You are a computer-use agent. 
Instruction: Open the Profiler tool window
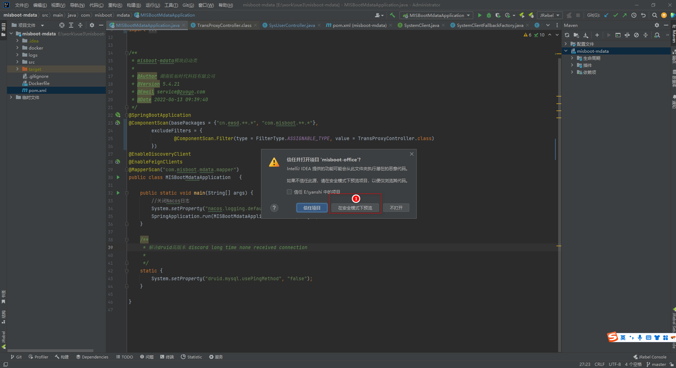click(38, 357)
